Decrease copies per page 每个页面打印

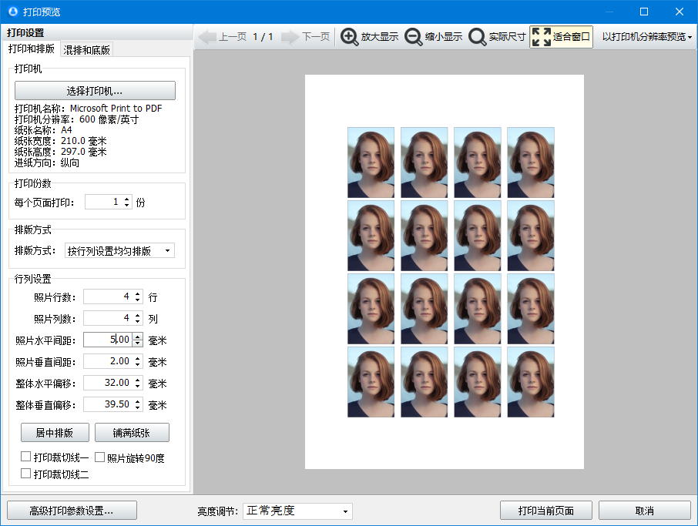[127, 205]
